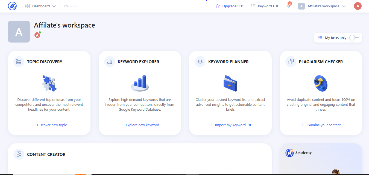Open the Dashboard dropdown chevron
This screenshot has width=369, height=175.
click(x=54, y=6)
